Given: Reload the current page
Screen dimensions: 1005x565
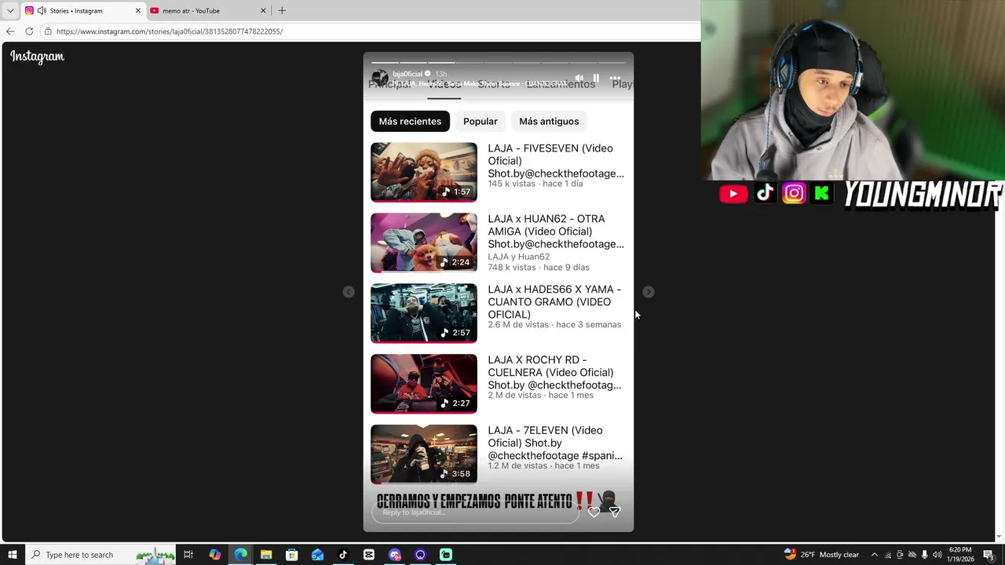Looking at the screenshot, I should (x=29, y=31).
